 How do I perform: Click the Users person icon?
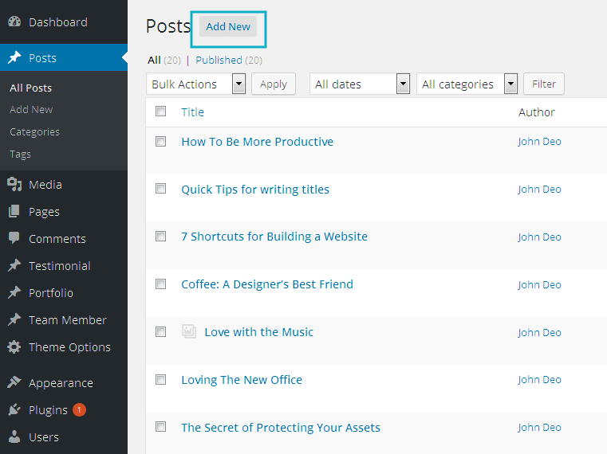14,436
